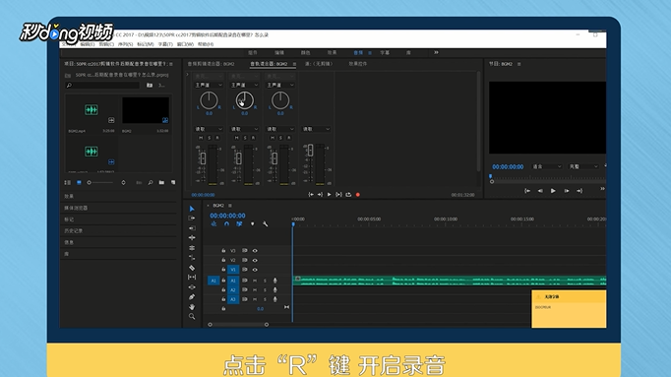Open the 窗口(W) menu
671x377 pixels.
click(x=185, y=44)
